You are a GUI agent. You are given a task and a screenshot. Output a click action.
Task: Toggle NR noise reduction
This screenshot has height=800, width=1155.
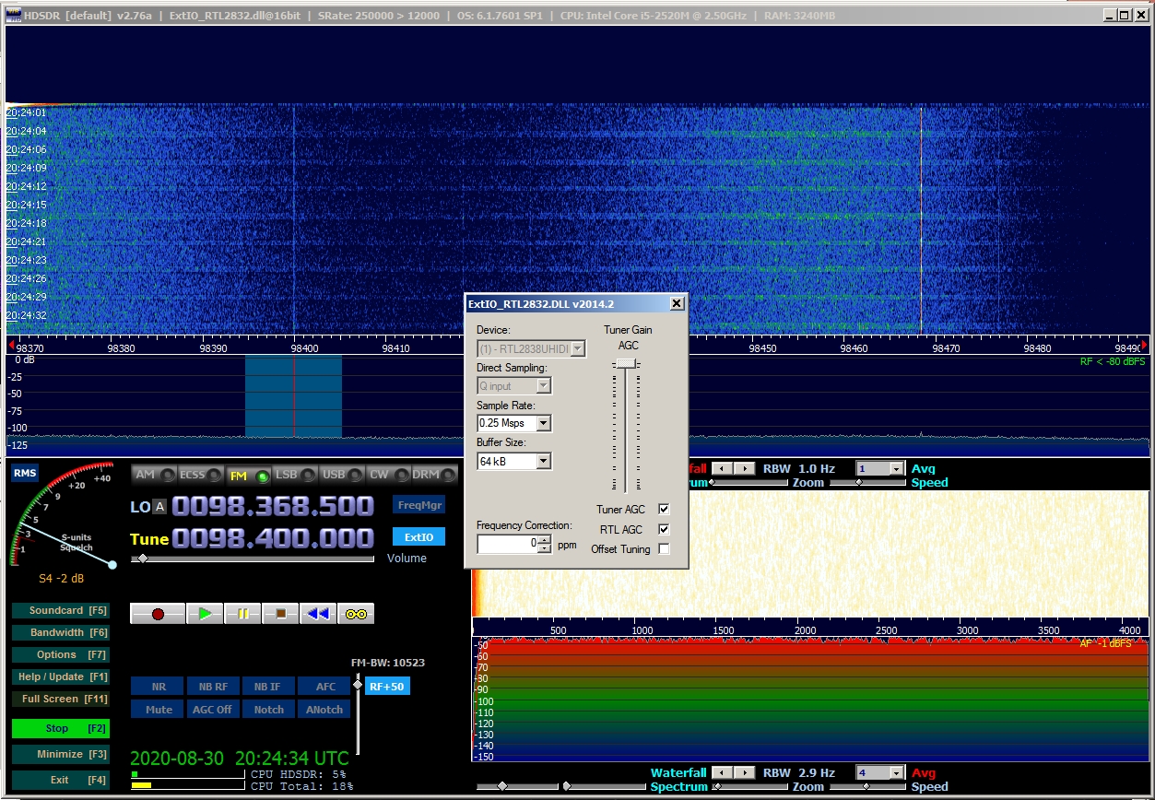pyautogui.click(x=158, y=687)
